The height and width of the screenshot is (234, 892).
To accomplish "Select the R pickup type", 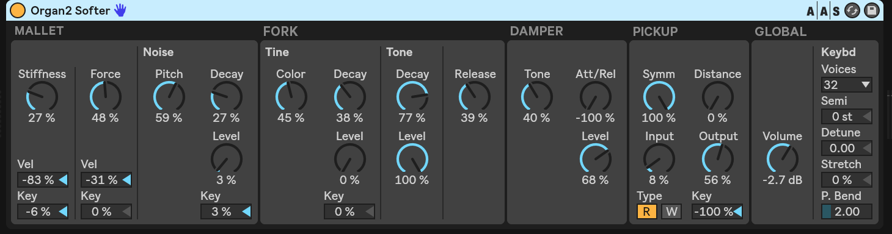I will click(x=645, y=211).
